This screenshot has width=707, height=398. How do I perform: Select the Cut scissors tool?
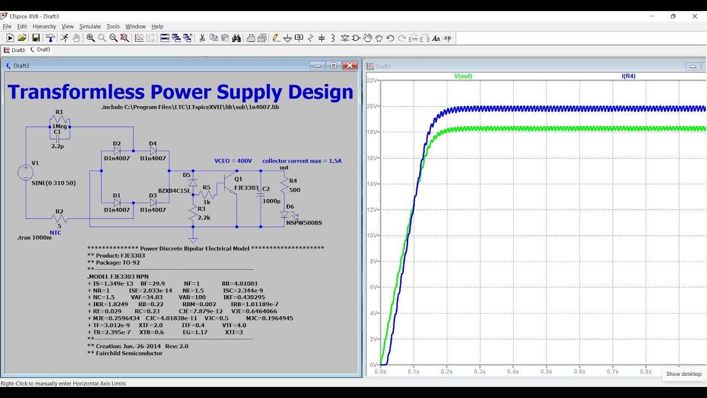pyautogui.click(x=202, y=38)
